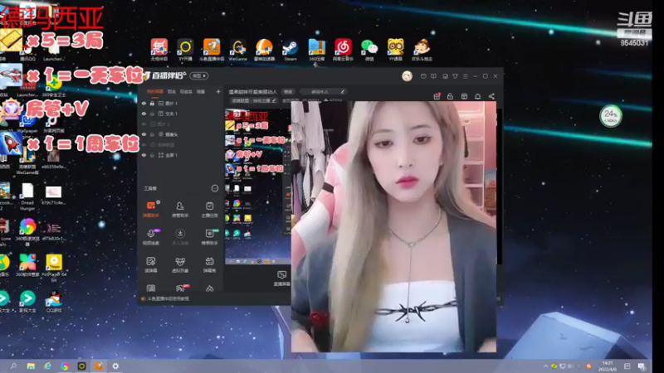This screenshot has width=664, height=373.
Task: Open the mode pill next to the app logo
Action: 199,75
